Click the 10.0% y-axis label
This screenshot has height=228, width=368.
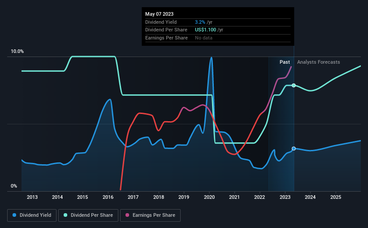pyautogui.click(x=17, y=52)
